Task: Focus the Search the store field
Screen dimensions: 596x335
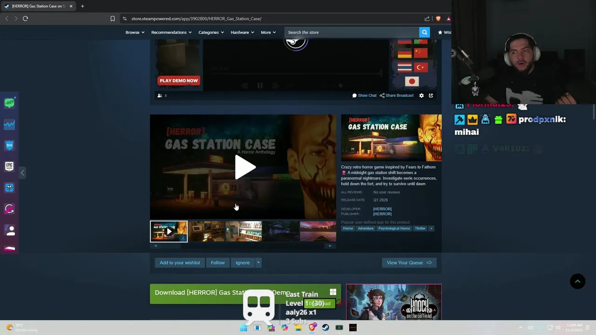Action: tap(352, 32)
